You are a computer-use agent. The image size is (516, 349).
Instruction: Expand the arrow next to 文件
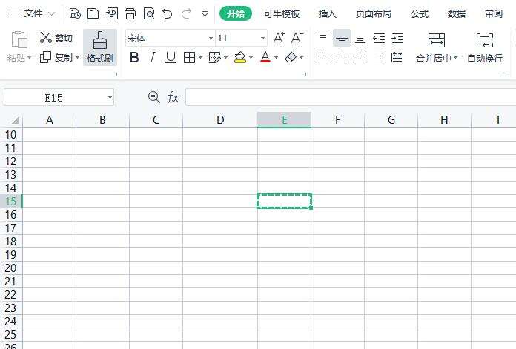[51, 14]
